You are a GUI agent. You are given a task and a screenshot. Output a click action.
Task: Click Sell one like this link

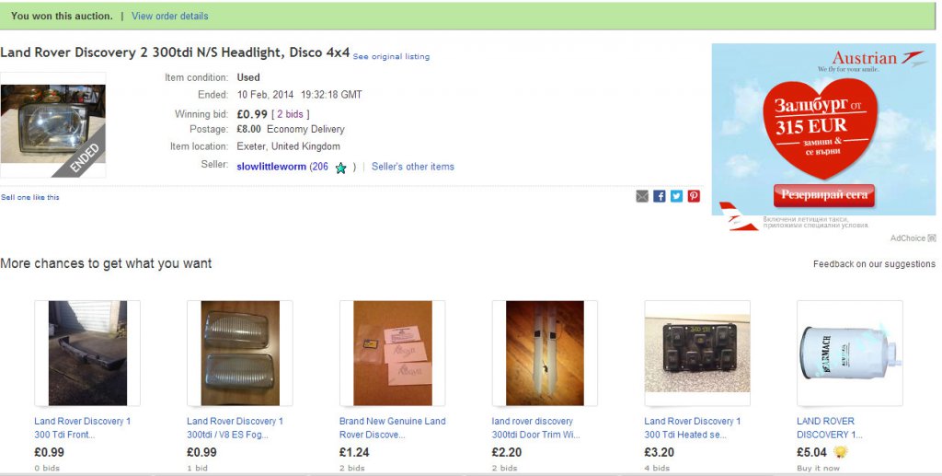[x=30, y=197]
